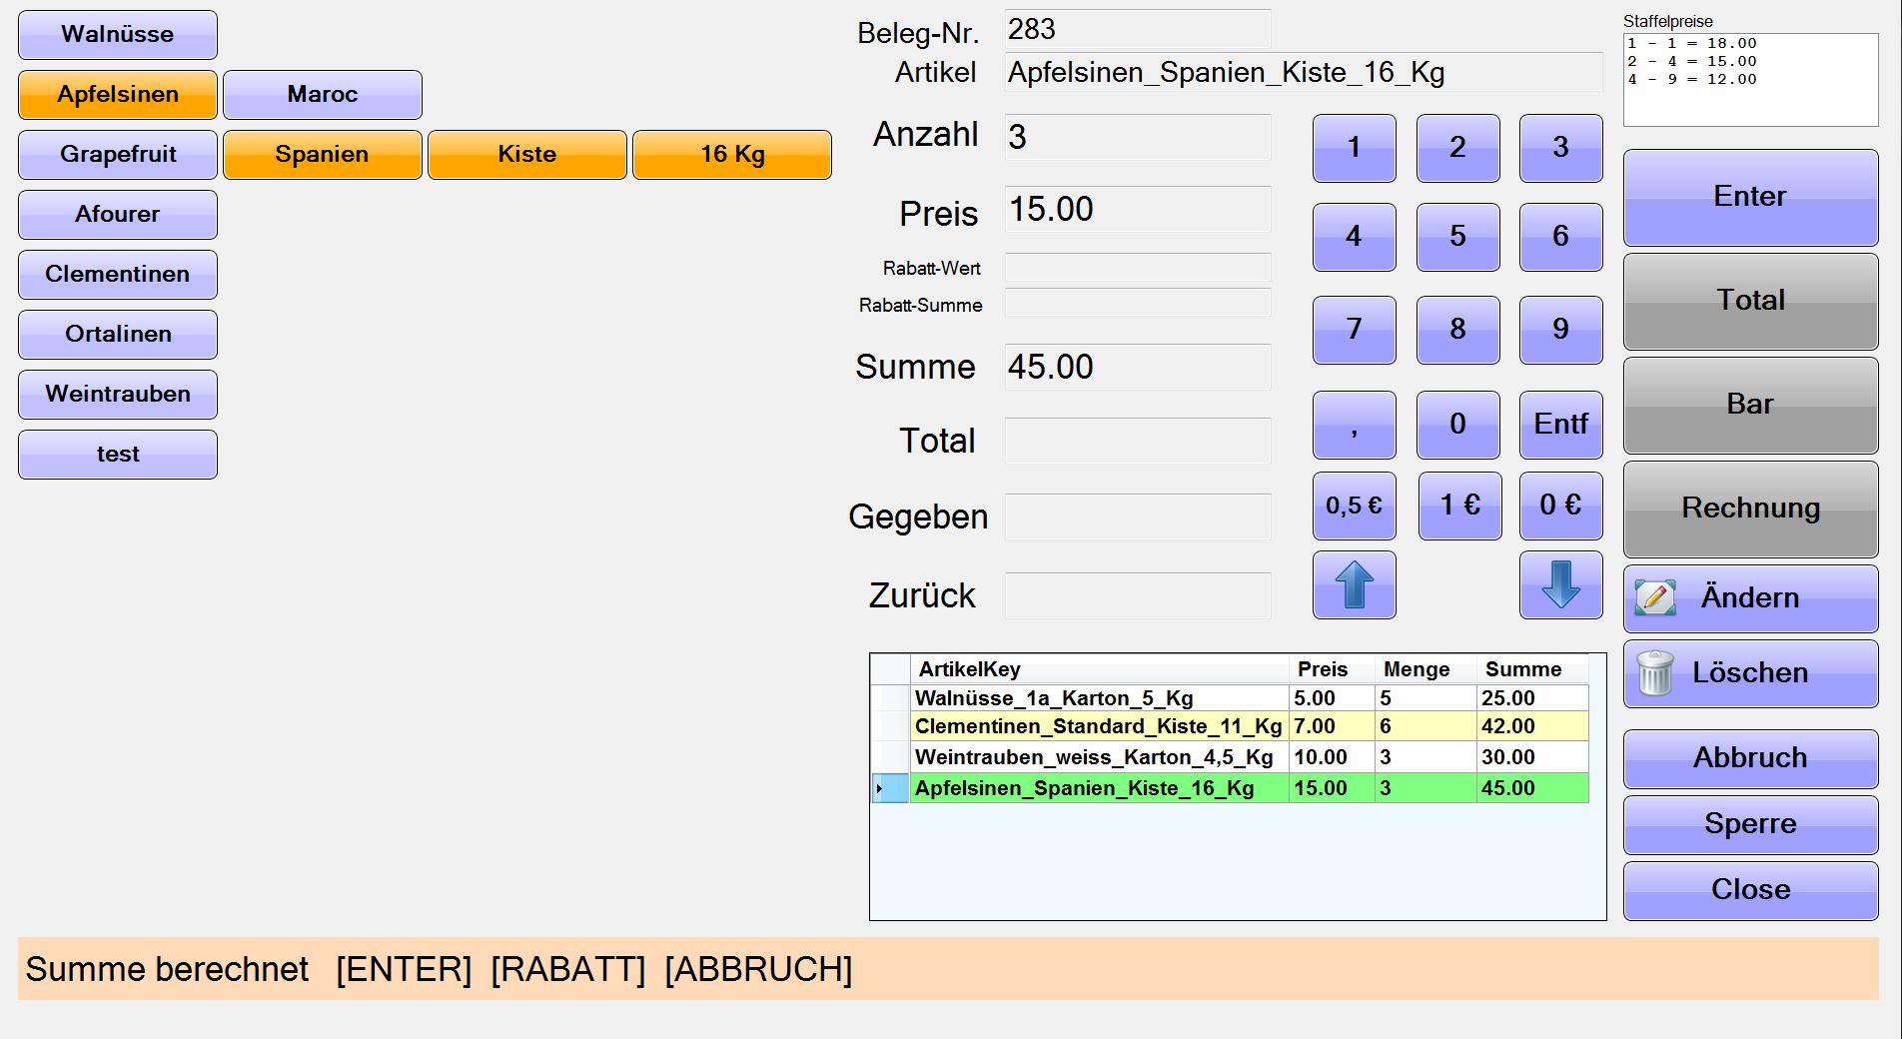Click the Preis column header in table

pyautogui.click(x=1332, y=669)
